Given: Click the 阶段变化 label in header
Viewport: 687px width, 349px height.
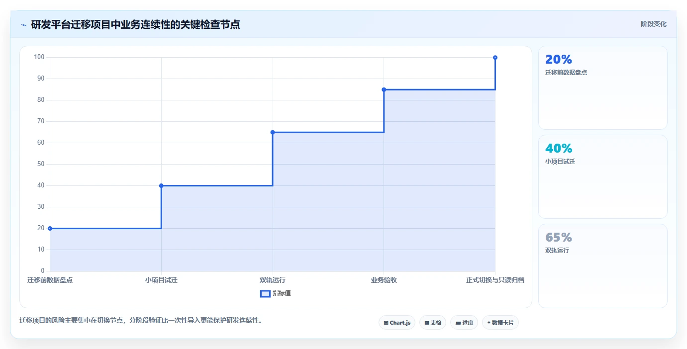Looking at the screenshot, I should (653, 24).
